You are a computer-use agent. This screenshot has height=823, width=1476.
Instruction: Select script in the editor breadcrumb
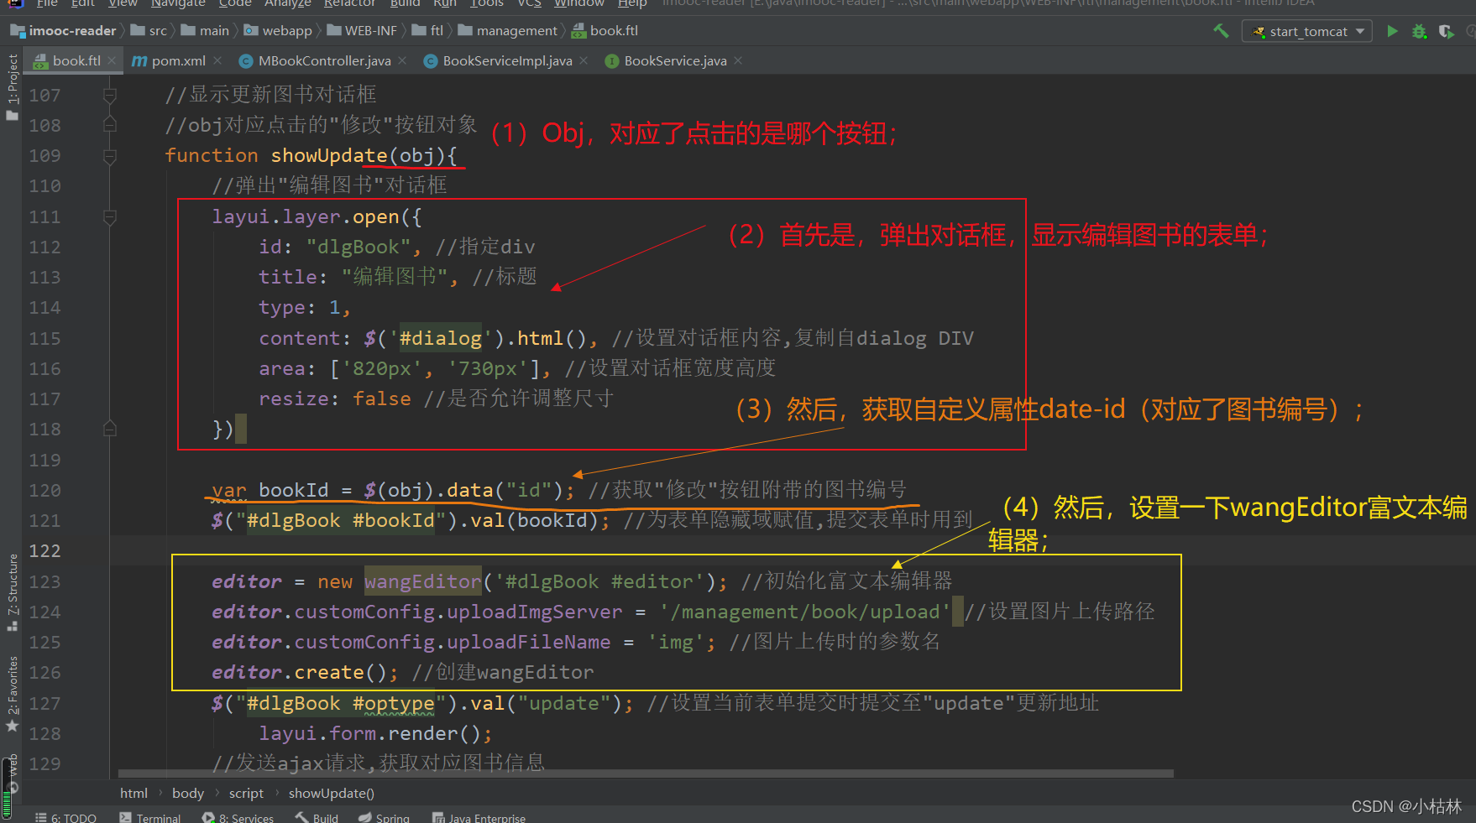click(246, 793)
